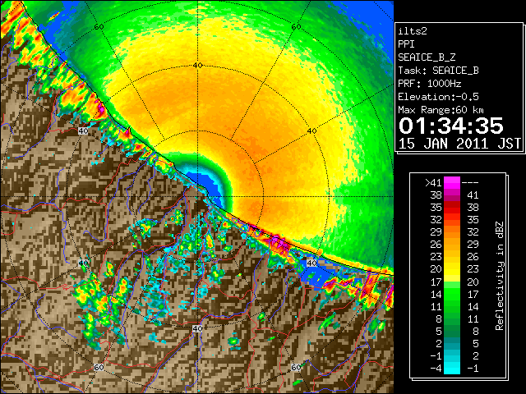Viewport: 526px width, 394px height.
Task: Click the Max Range:60 km line
Action: [x=441, y=110]
